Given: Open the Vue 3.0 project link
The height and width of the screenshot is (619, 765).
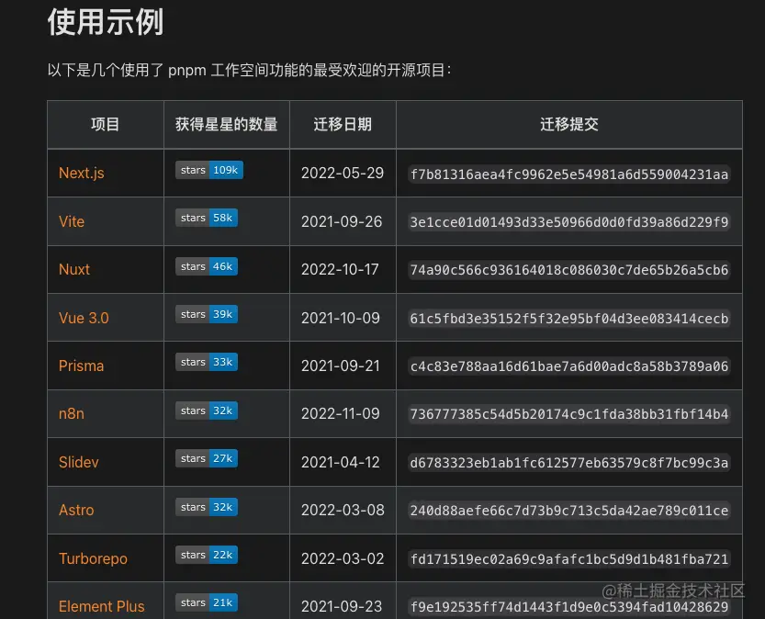Looking at the screenshot, I should coord(84,318).
